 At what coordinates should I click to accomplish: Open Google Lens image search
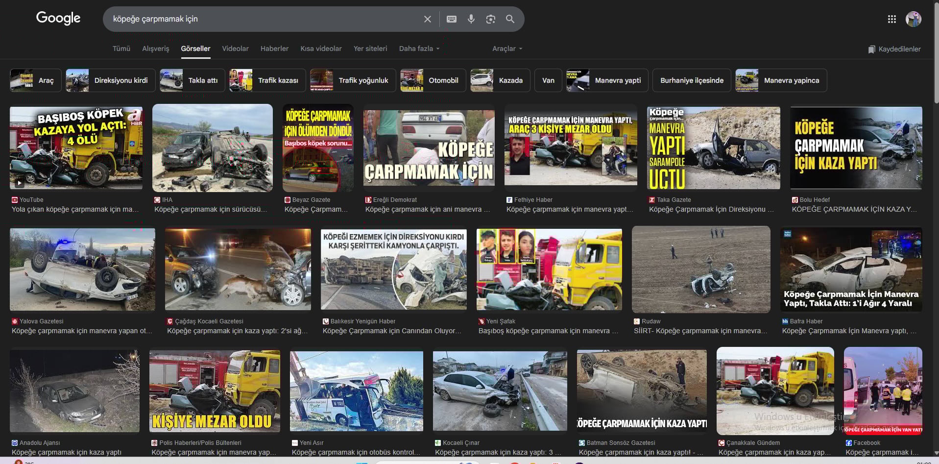[490, 19]
